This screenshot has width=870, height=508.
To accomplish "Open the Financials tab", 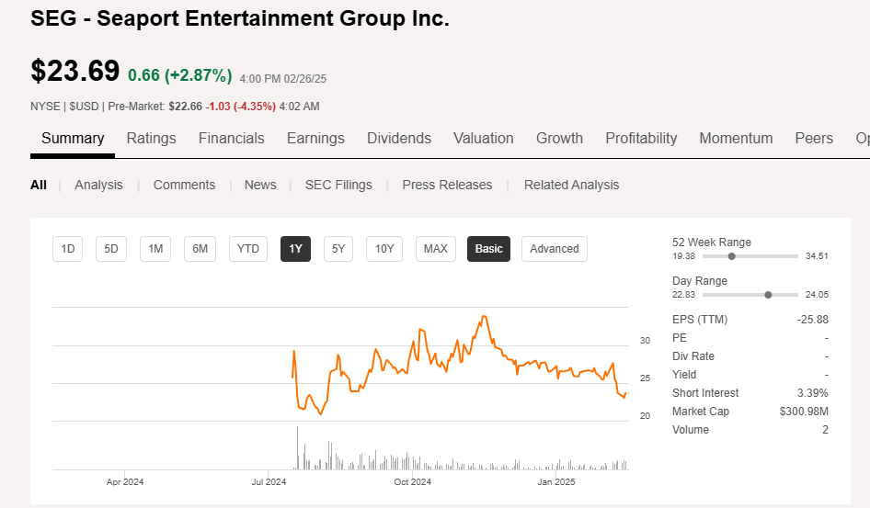I will [x=232, y=139].
